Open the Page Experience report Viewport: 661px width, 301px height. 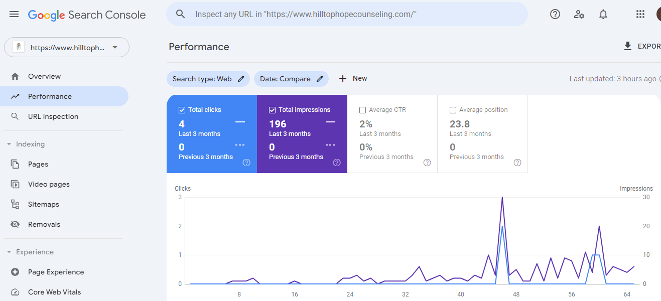click(64, 272)
